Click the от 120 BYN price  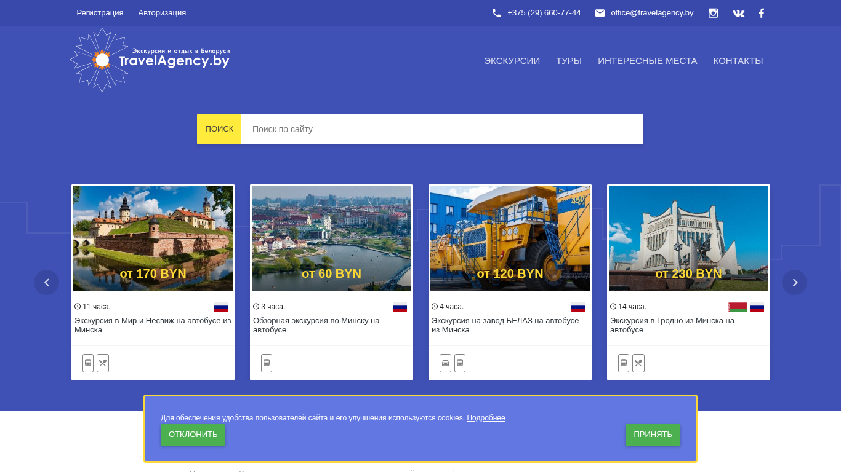tap(510, 274)
